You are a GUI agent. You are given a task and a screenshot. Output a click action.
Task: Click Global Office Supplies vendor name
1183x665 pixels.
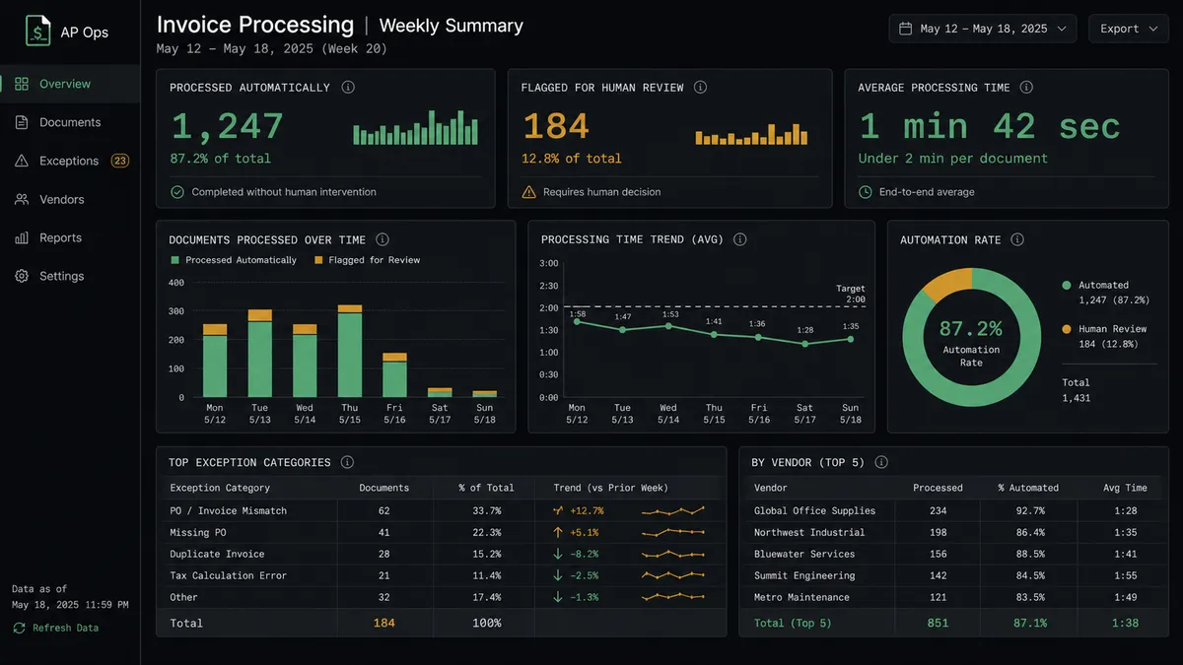[x=814, y=510]
